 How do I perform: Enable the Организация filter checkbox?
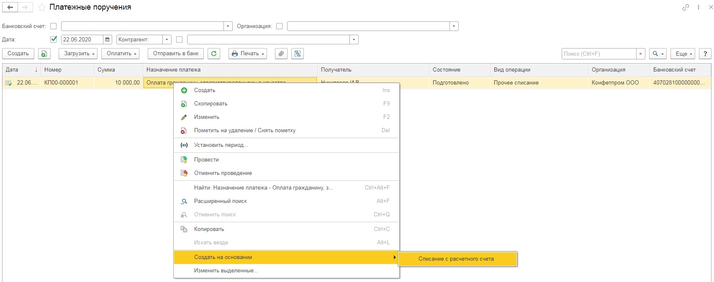click(x=280, y=26)
